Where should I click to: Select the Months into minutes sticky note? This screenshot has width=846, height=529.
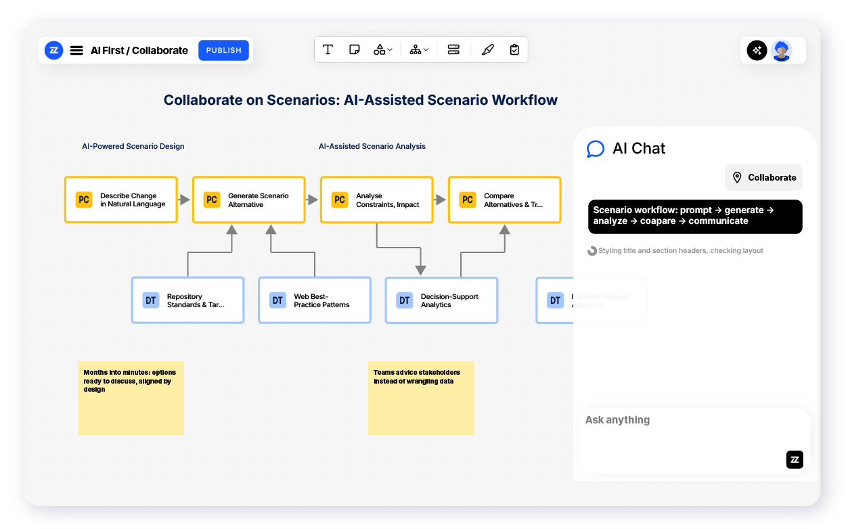click(x=131, y=398)
